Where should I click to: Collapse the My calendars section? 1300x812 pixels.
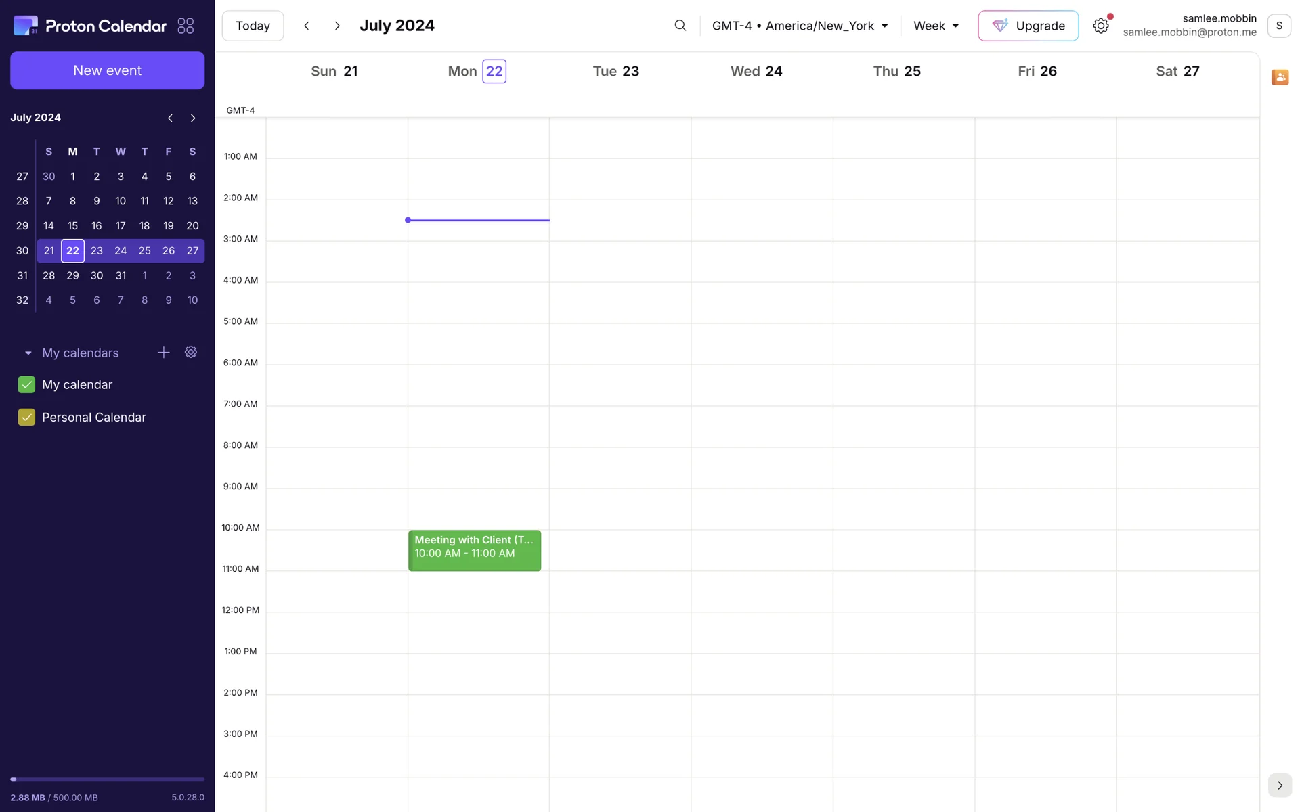click(28, 353)
